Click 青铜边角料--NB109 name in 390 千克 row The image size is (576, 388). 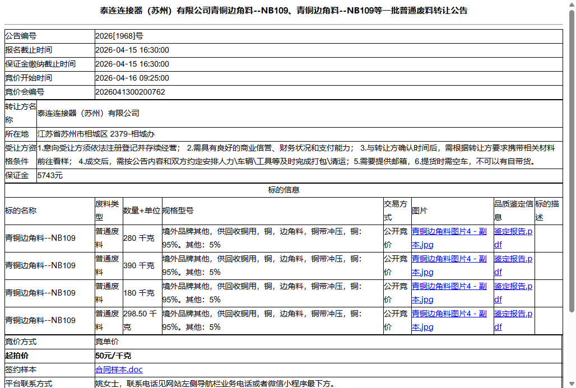point(40,266)
